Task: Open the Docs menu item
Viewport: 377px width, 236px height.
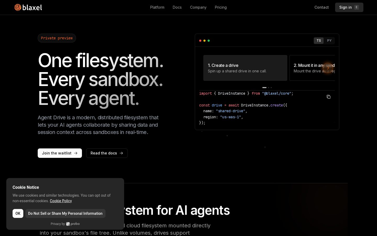Action: pyautogui.click(x=177, y=7)
